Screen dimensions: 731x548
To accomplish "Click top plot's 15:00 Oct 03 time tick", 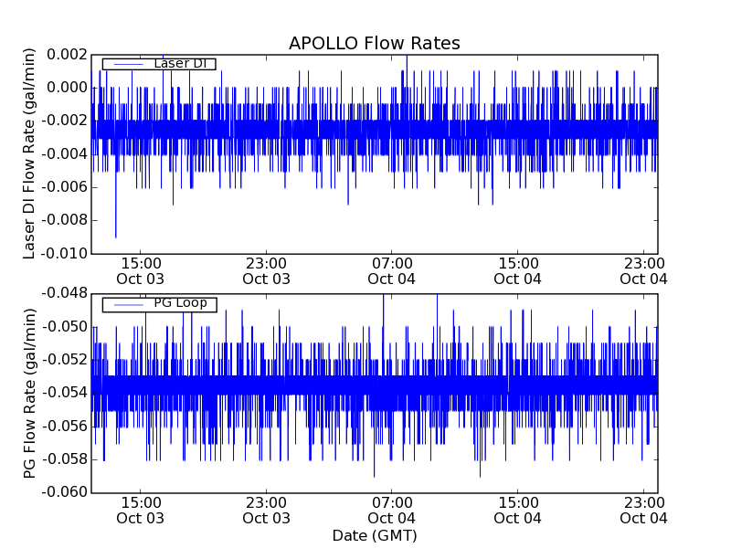I will click(141, 270).
